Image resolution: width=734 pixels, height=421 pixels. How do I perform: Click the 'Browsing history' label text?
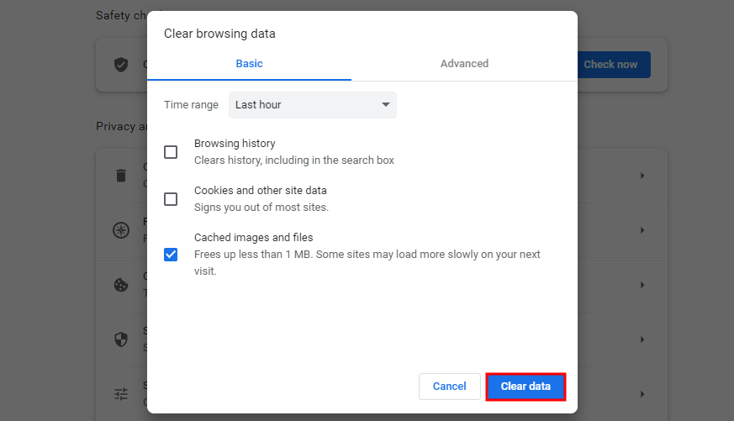click(235, 144)
